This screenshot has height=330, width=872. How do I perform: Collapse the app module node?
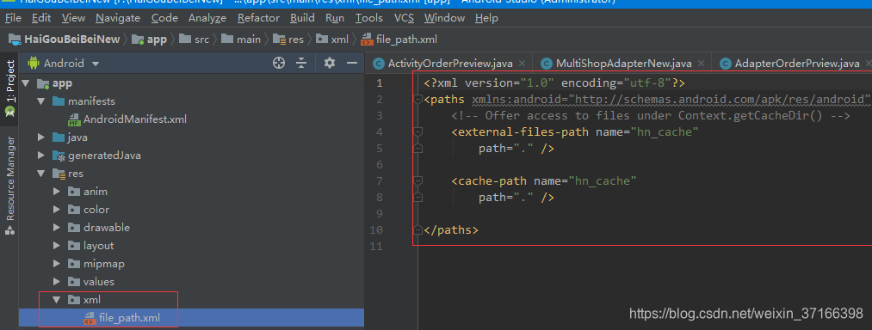(25, 83)
